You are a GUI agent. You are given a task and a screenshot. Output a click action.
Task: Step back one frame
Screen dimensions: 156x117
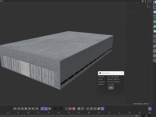point(22,109)
